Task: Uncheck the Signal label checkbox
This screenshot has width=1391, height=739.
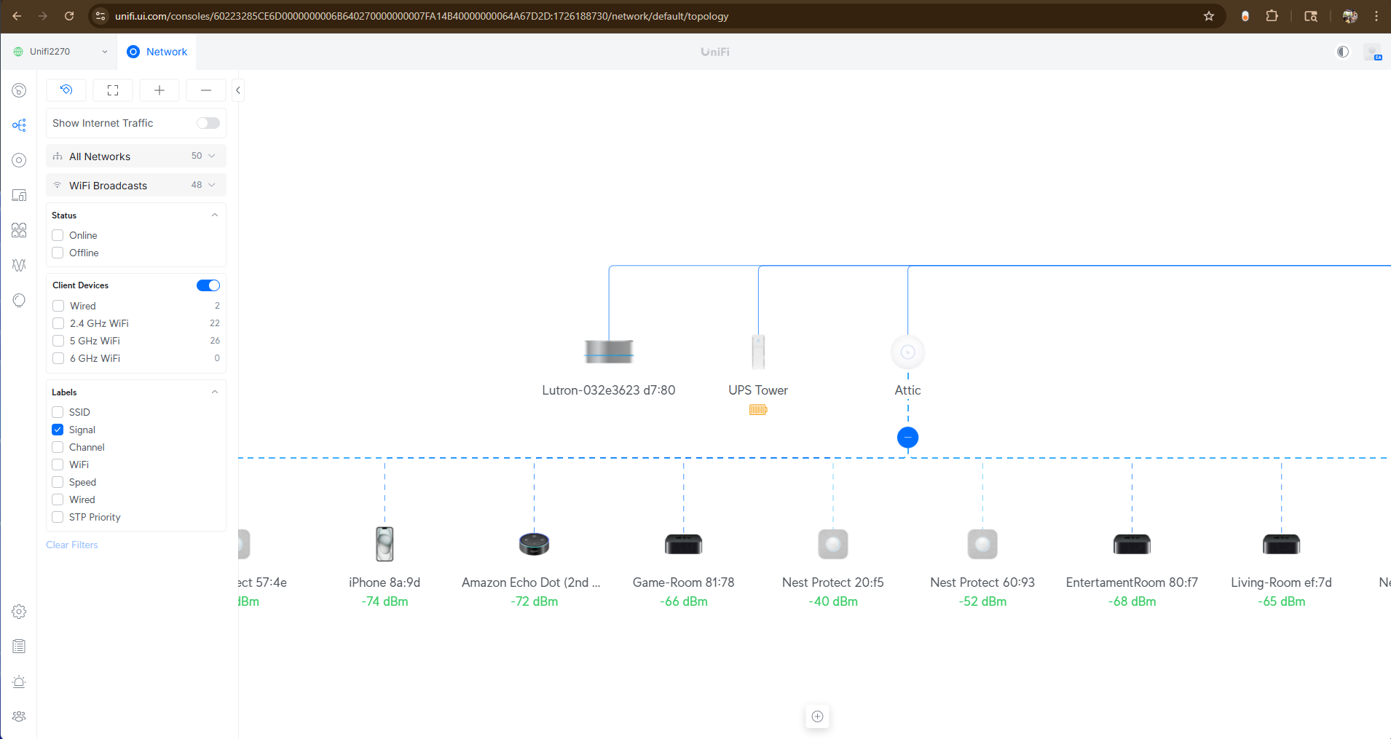Action: (58, 430)
